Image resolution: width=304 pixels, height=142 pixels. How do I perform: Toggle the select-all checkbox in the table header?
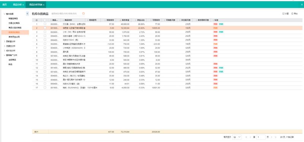click(x=45, y=20)
